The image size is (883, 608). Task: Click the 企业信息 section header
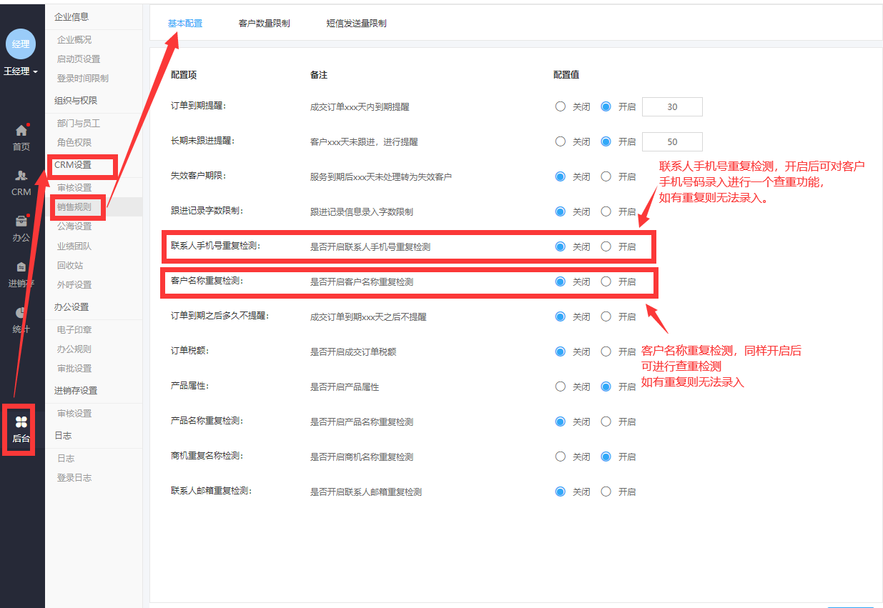[x=71, y=16]
